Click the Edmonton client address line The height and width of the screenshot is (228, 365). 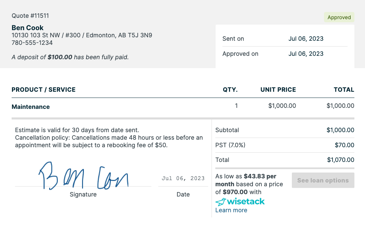coord(82,35)
